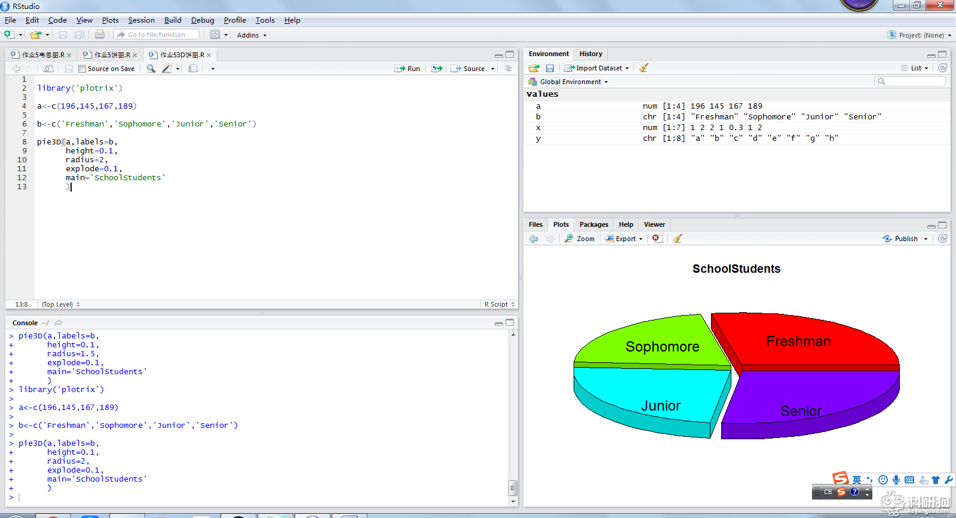Open the Addins dropdown
This screenshot has width=956, height=518.
tap(252, 35)
